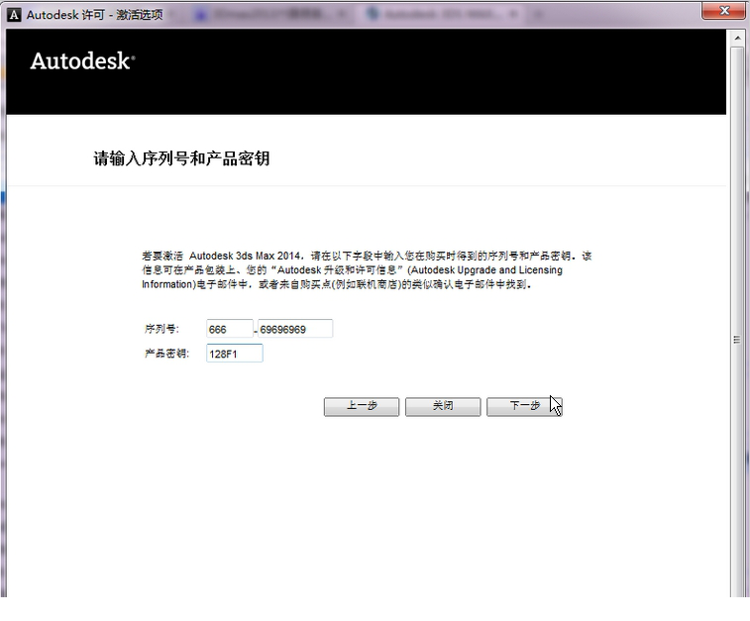
Task: Click the serial number prefix field 666
Action: click(230, 329)
